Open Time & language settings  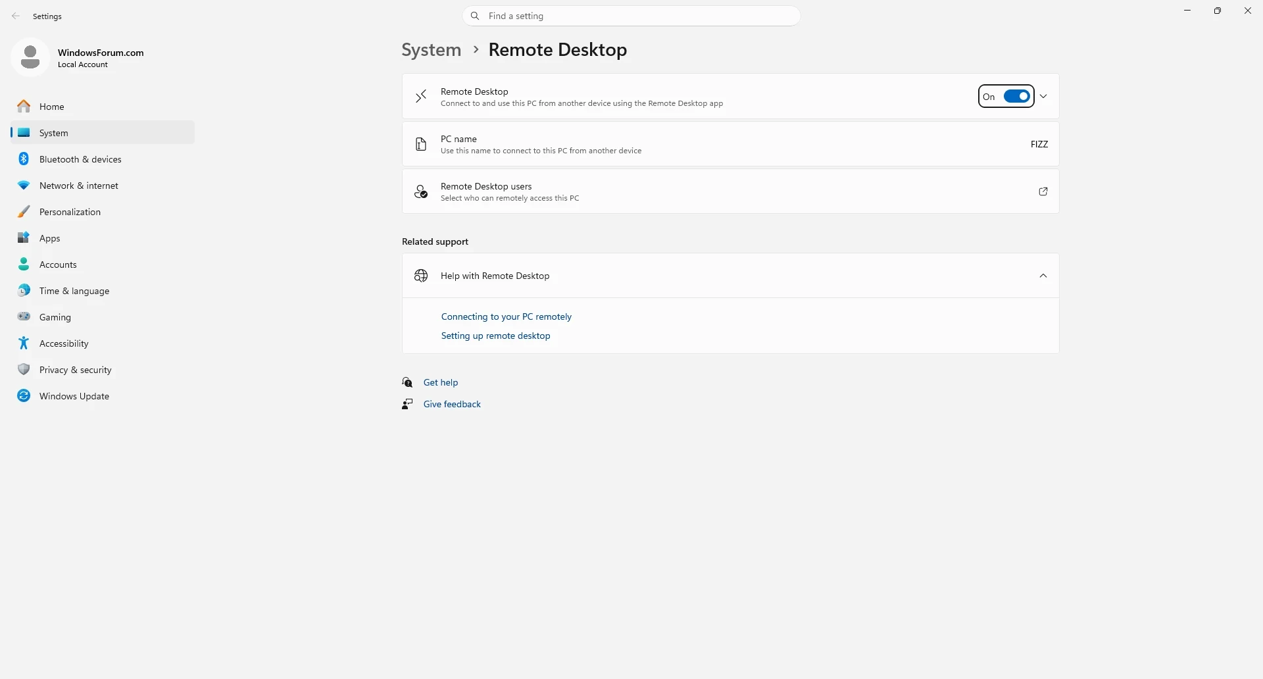pos(103,290)
